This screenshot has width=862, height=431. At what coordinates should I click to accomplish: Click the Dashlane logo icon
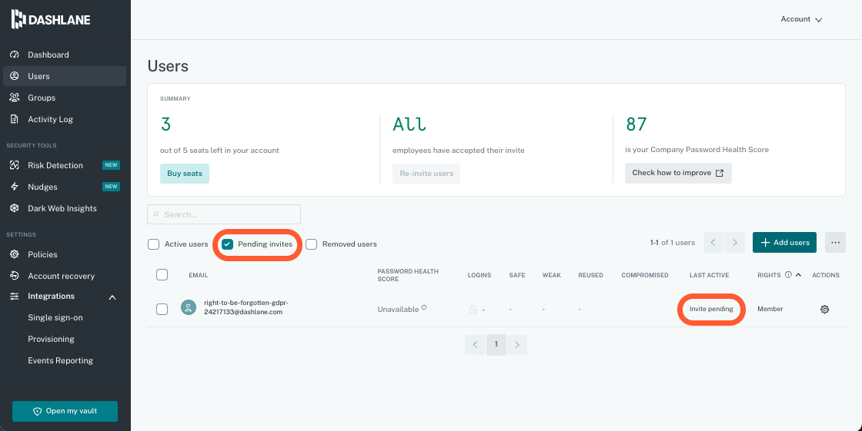pyautogui.click(x=18, y=19)
